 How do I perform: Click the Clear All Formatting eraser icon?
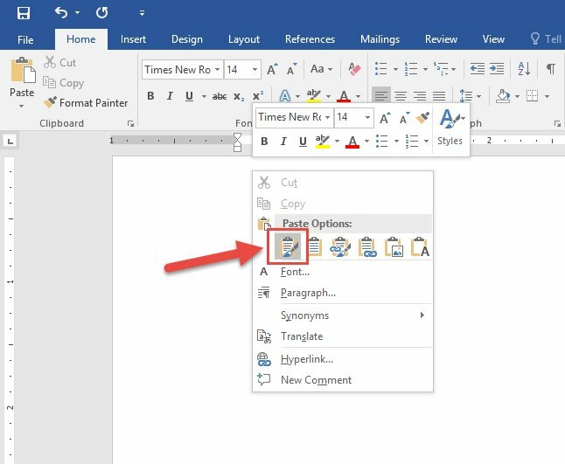(354, 69)
